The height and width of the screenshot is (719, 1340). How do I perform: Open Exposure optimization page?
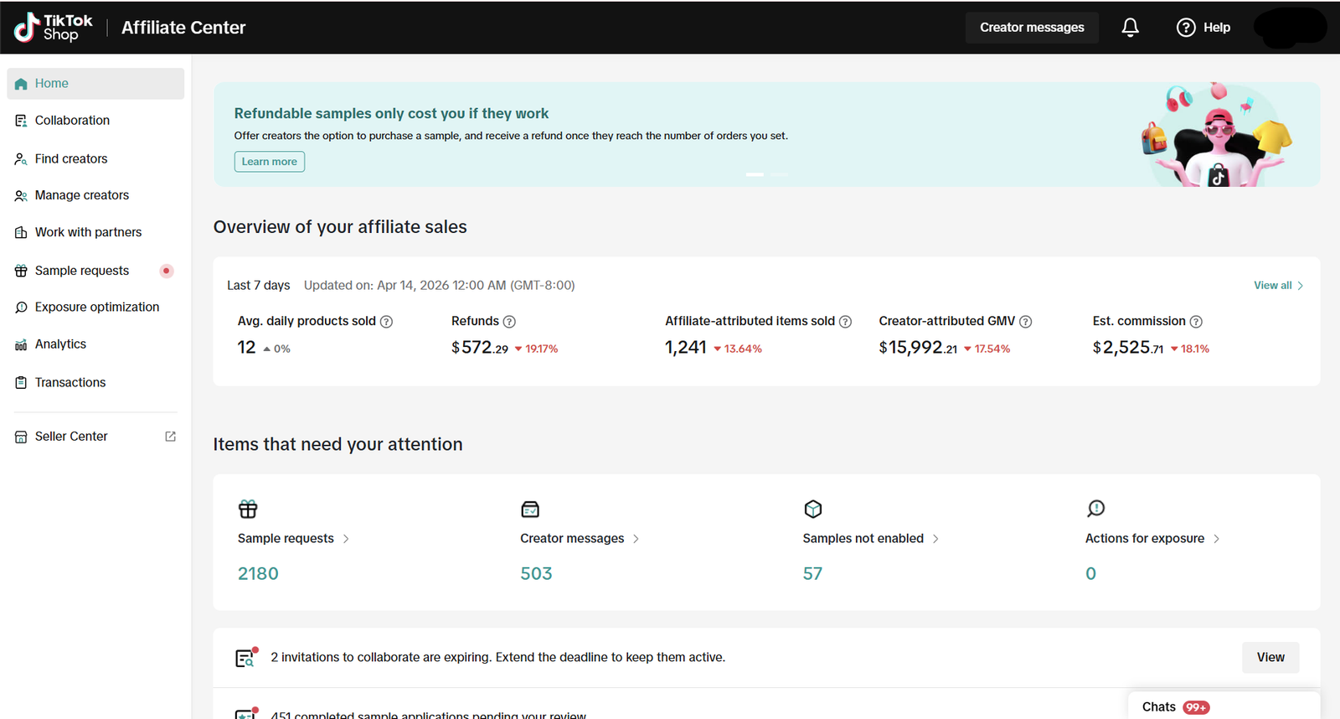click(x=95, y=308)
